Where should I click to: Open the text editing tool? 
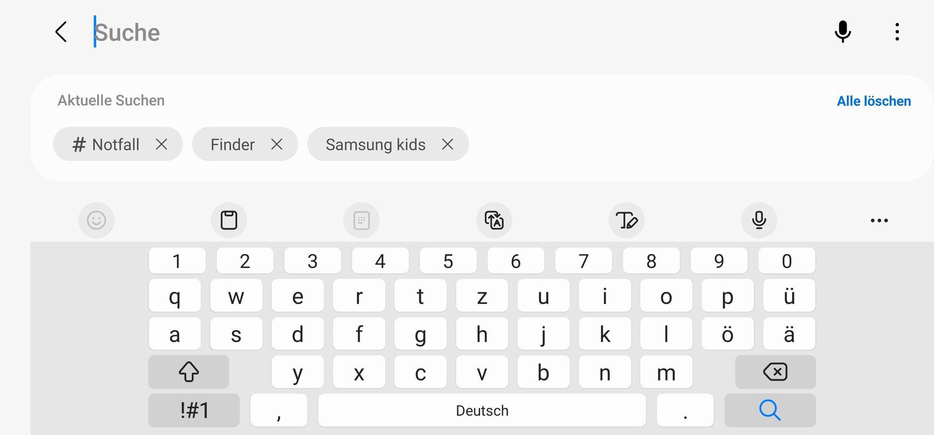pos(627,220)
